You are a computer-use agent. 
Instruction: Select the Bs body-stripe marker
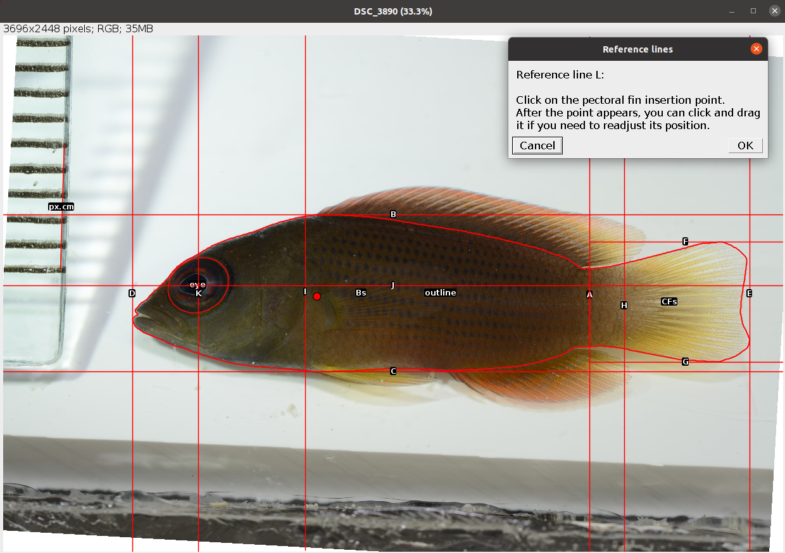[361, 292]
